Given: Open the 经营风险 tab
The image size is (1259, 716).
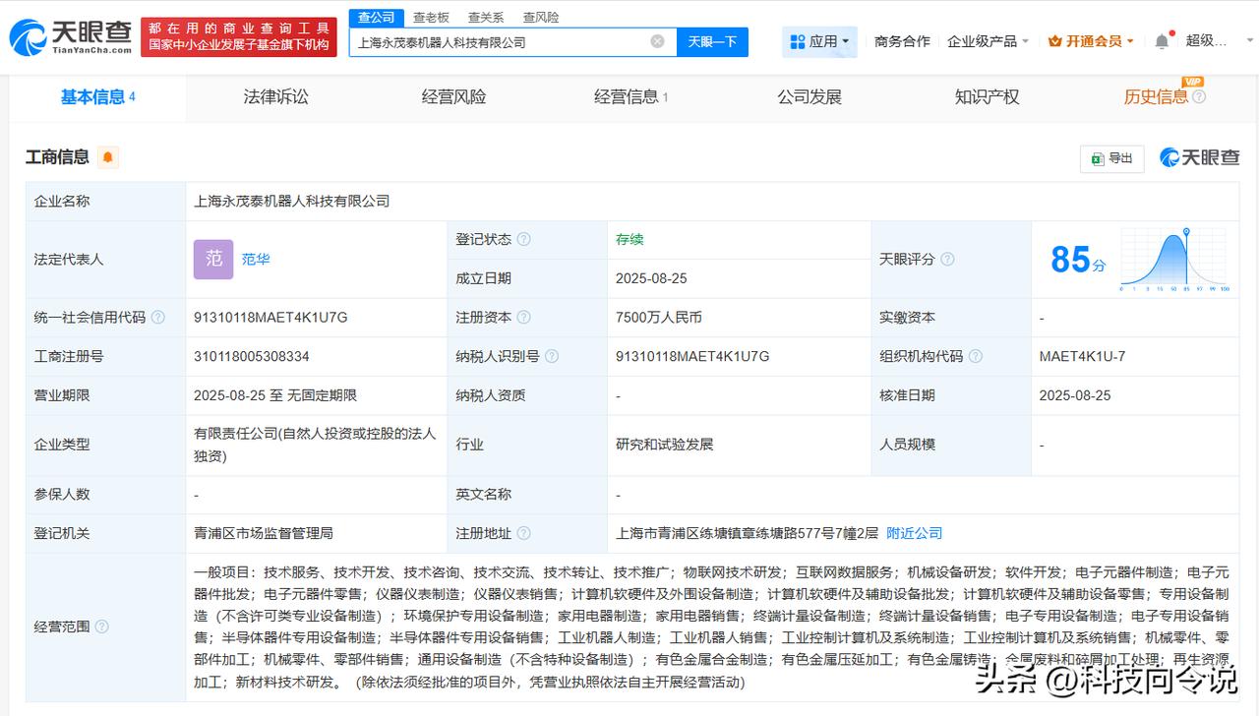Looking at the screenshot, I should coord(454,96).
